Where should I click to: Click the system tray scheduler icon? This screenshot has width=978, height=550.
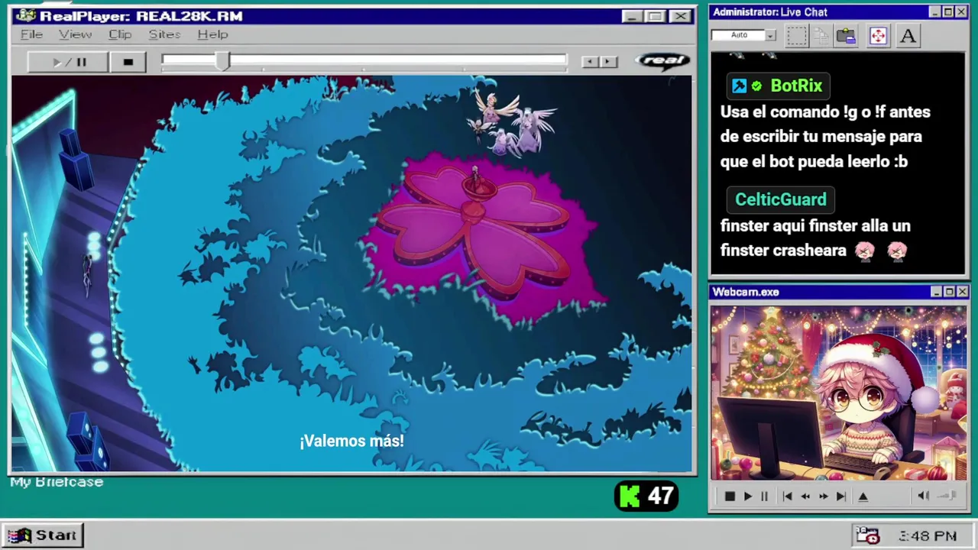(867, 535)
